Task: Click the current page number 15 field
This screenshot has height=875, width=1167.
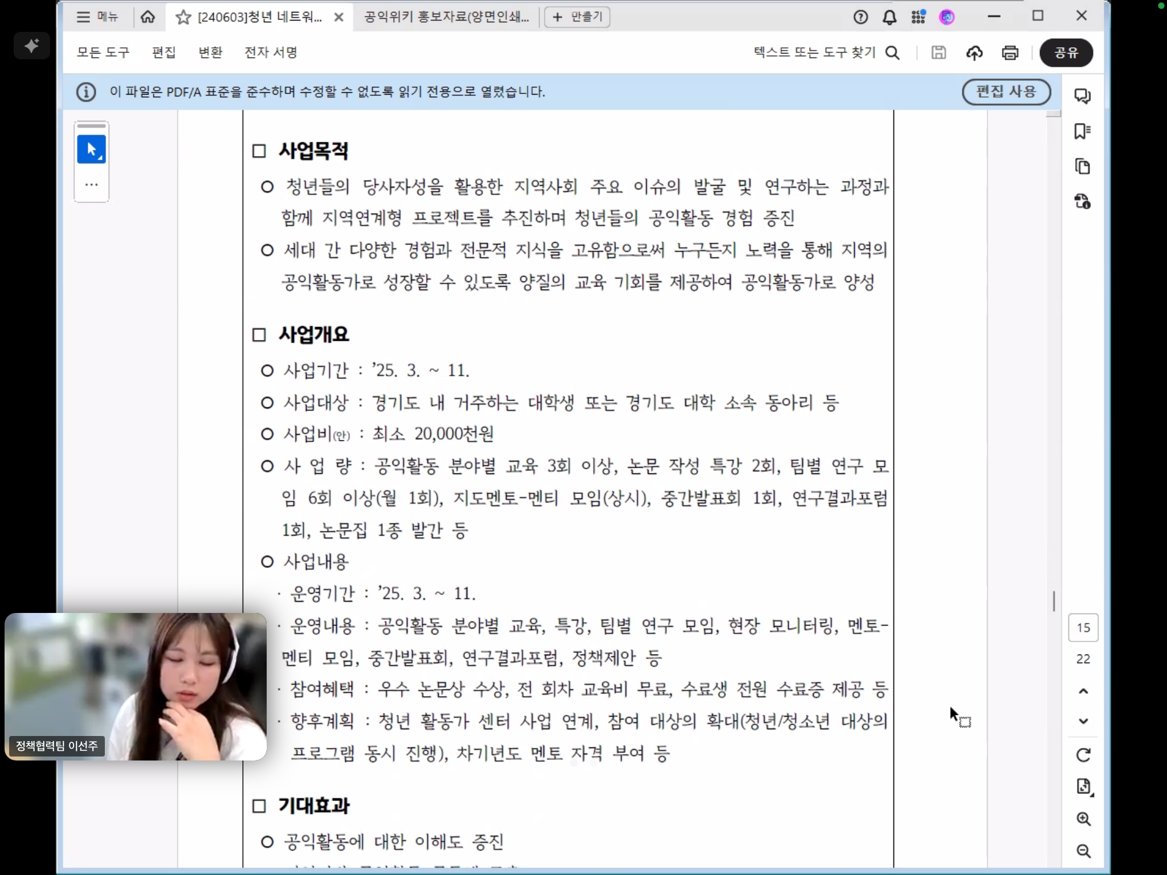Action: [1083, 628]
